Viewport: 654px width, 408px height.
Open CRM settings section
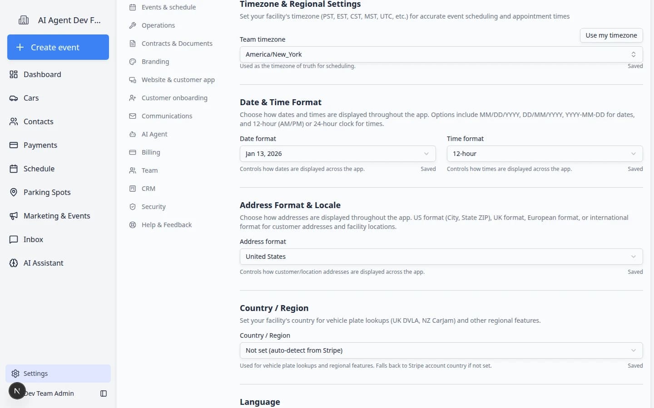(149, 189)
